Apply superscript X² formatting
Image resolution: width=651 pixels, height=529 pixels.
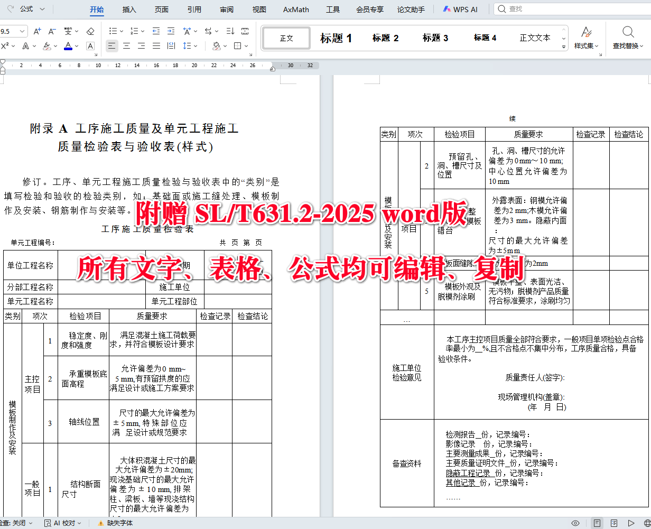tap(5, 46)
